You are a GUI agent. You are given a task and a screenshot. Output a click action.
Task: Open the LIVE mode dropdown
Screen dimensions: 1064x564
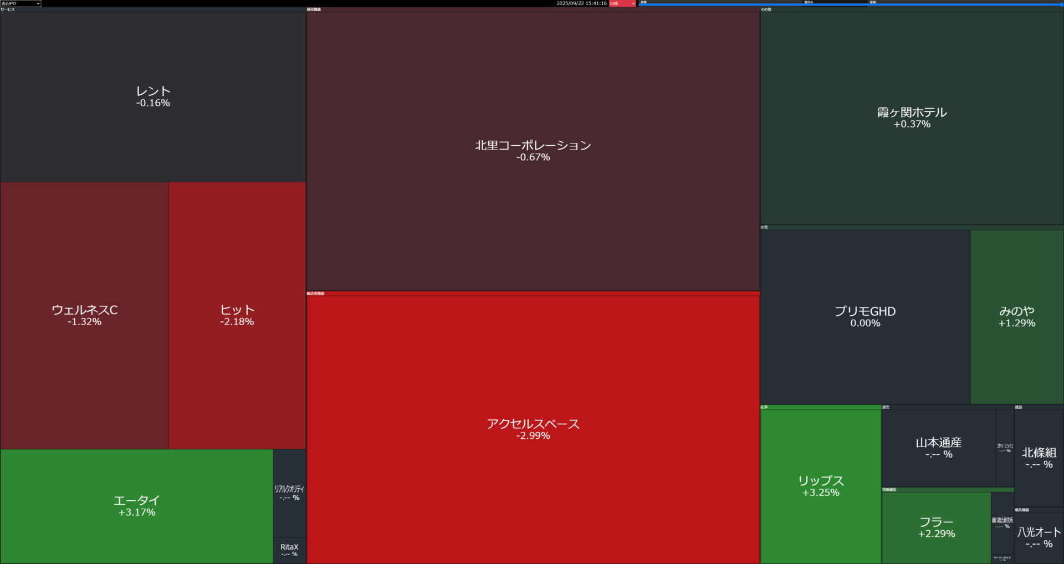point(622,3)
